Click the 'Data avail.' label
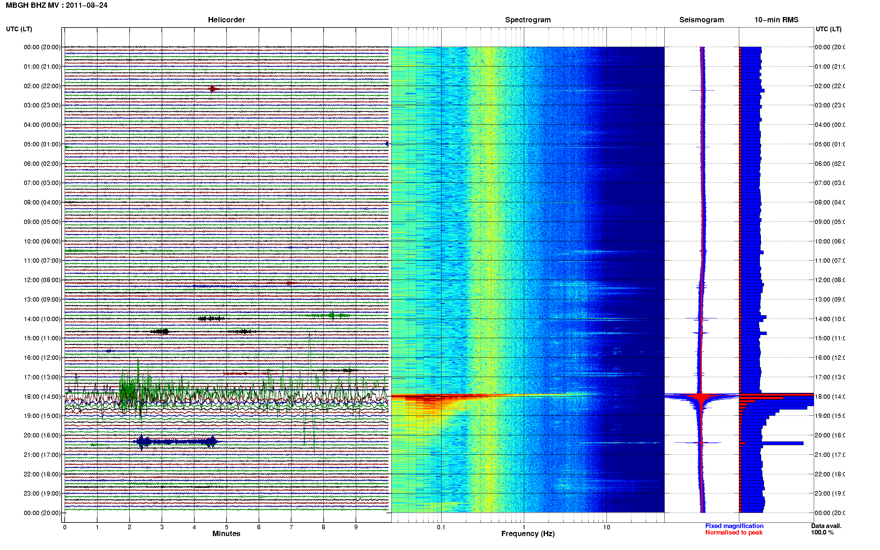This screenshot has height=550, width=880. tap(826, 526)
